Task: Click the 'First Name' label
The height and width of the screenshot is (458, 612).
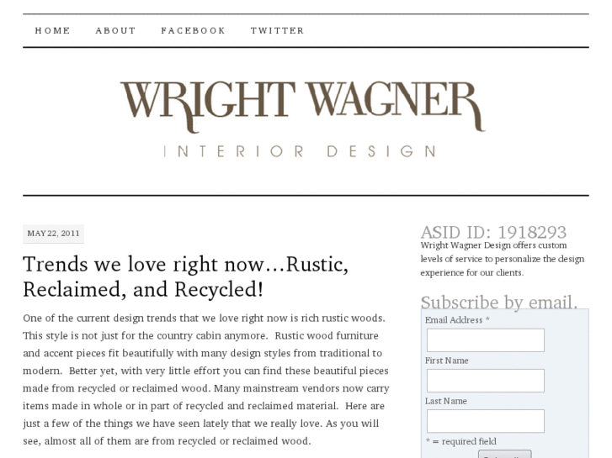Action: tap(446, 361)
